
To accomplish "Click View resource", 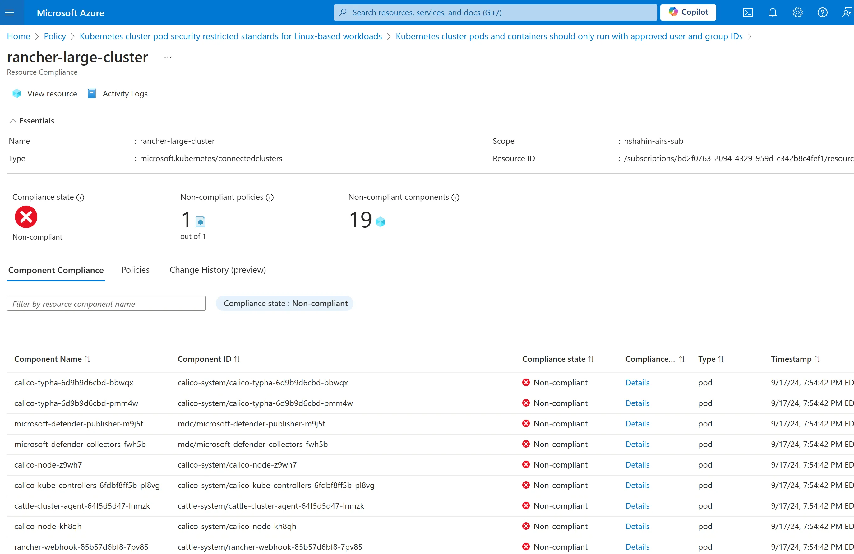I will 45,94.
